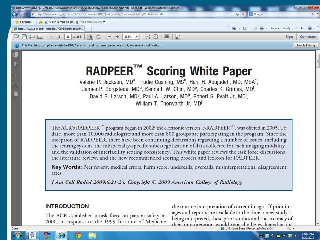
Task: Open the Internet Explorer taskbar icon
Action: 62,236
